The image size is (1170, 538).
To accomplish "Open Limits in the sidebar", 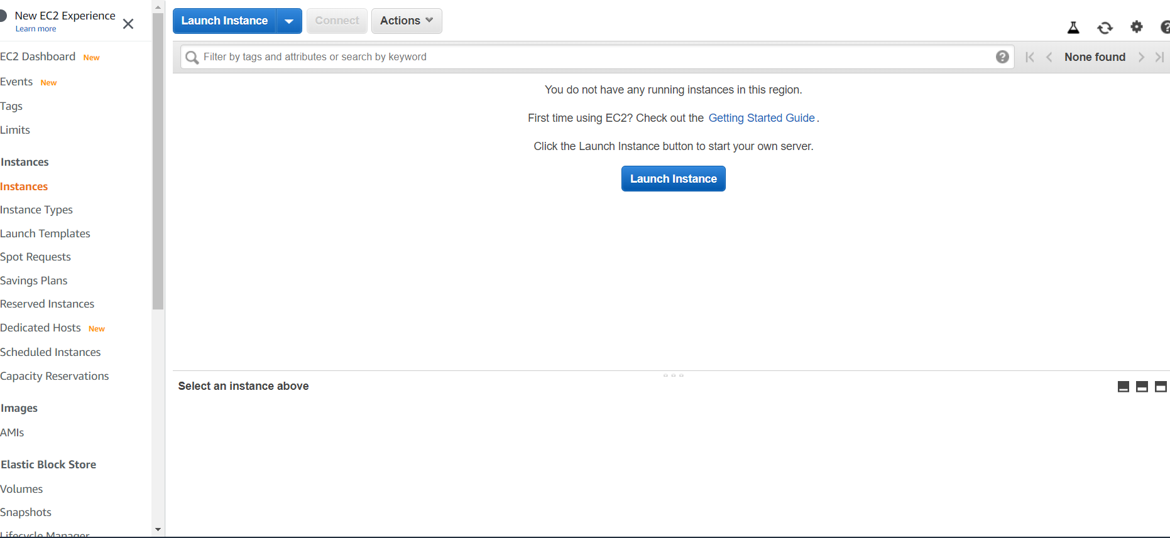I will tap(15, 130).
